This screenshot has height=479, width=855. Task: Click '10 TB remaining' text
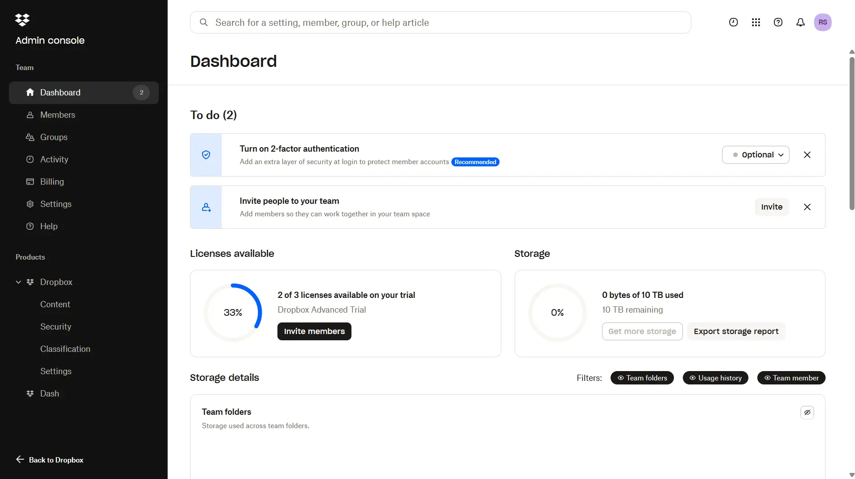[x=632, y=310]
